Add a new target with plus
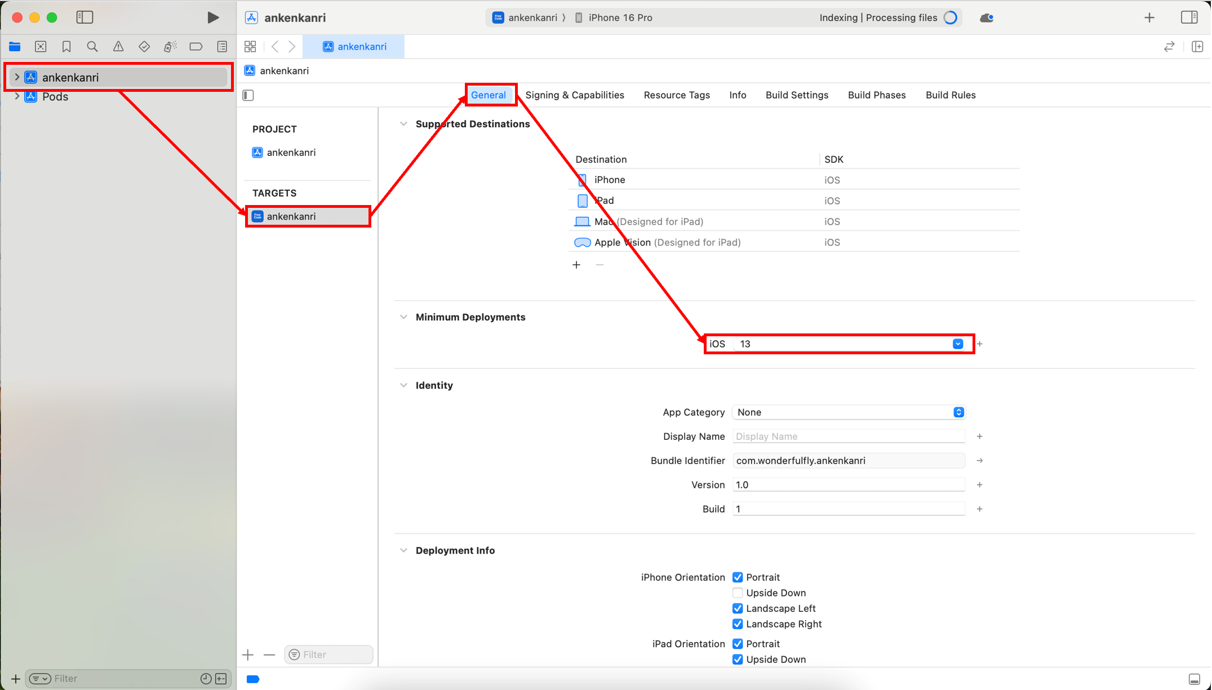This screenshot has height=690, width=1212. [248, 655]
